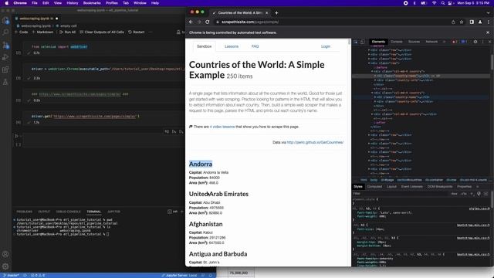The width and height of the screenshot is (494, 278).
Task: Expand the second h3 country-name node
Action: tap(375, 97)
